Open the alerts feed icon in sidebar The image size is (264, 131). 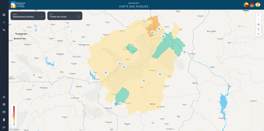click(4, 30)
